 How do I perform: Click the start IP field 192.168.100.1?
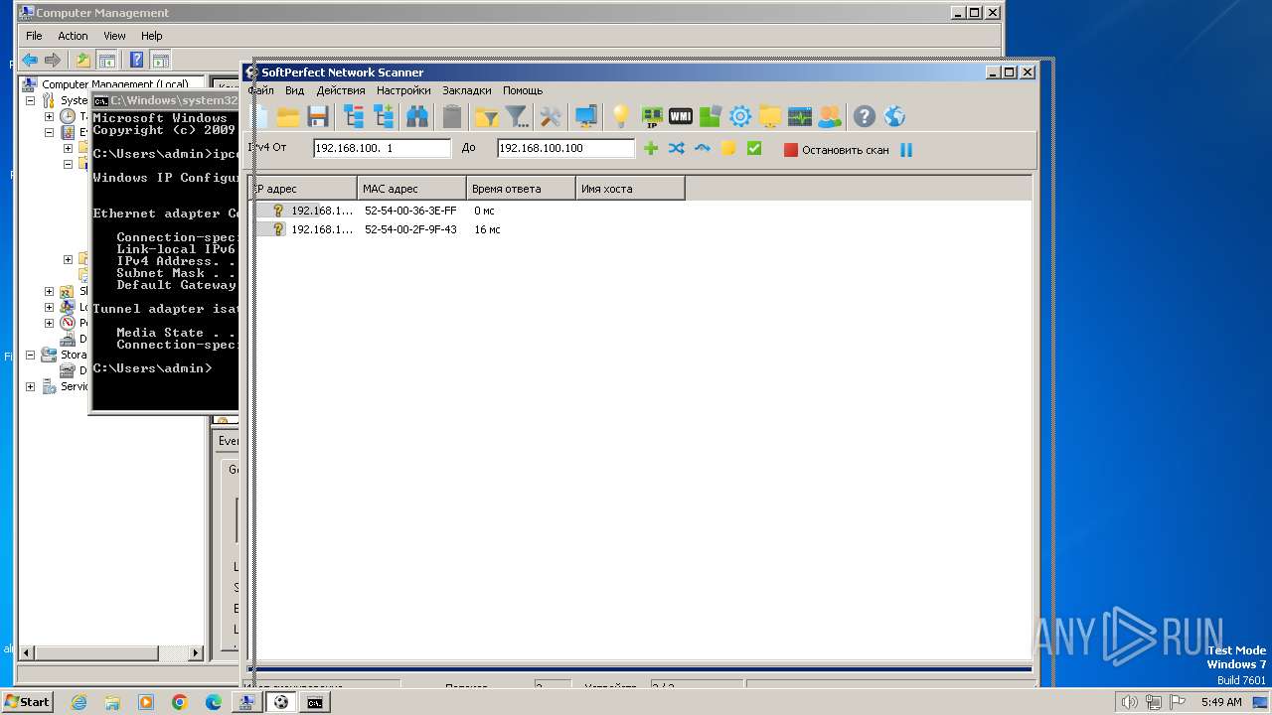pyautogui.click(x=383, y=148)
